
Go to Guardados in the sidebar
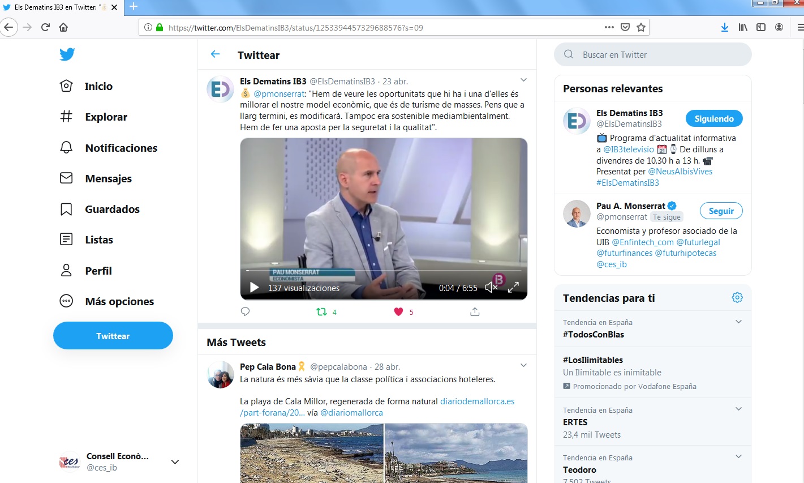[112, 209]
